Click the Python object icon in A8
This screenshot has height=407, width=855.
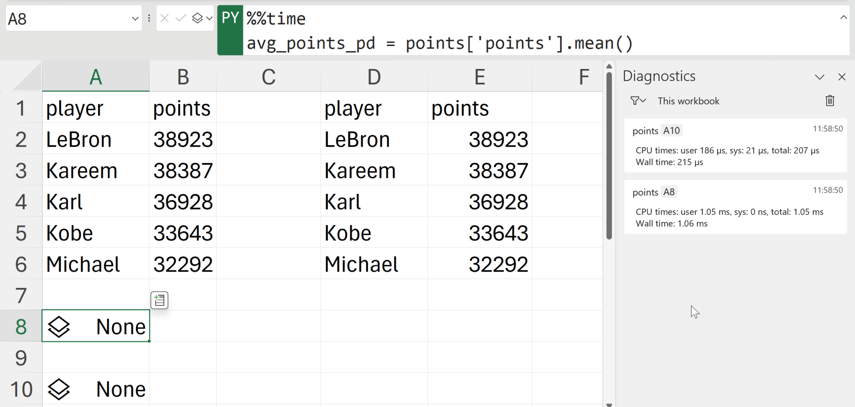point(59,327)
